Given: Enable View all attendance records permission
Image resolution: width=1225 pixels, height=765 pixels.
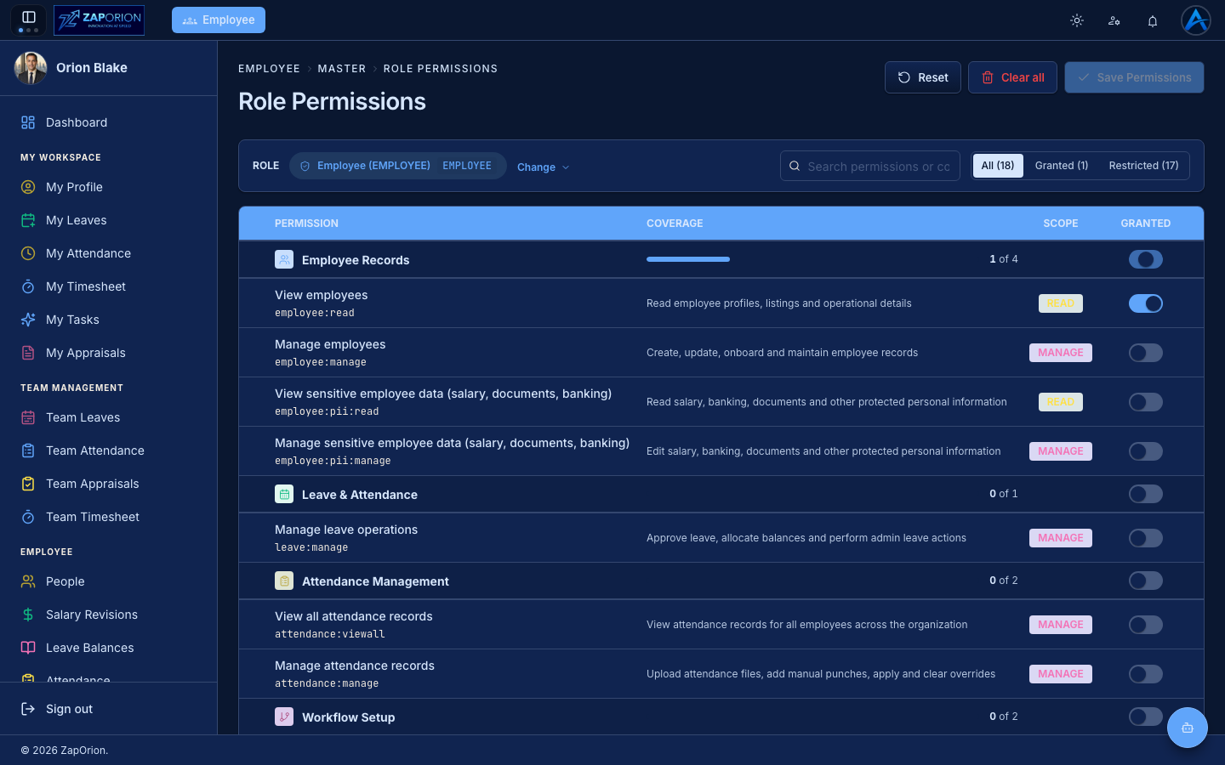Looking at the screenshot, I should [1146, 625].
